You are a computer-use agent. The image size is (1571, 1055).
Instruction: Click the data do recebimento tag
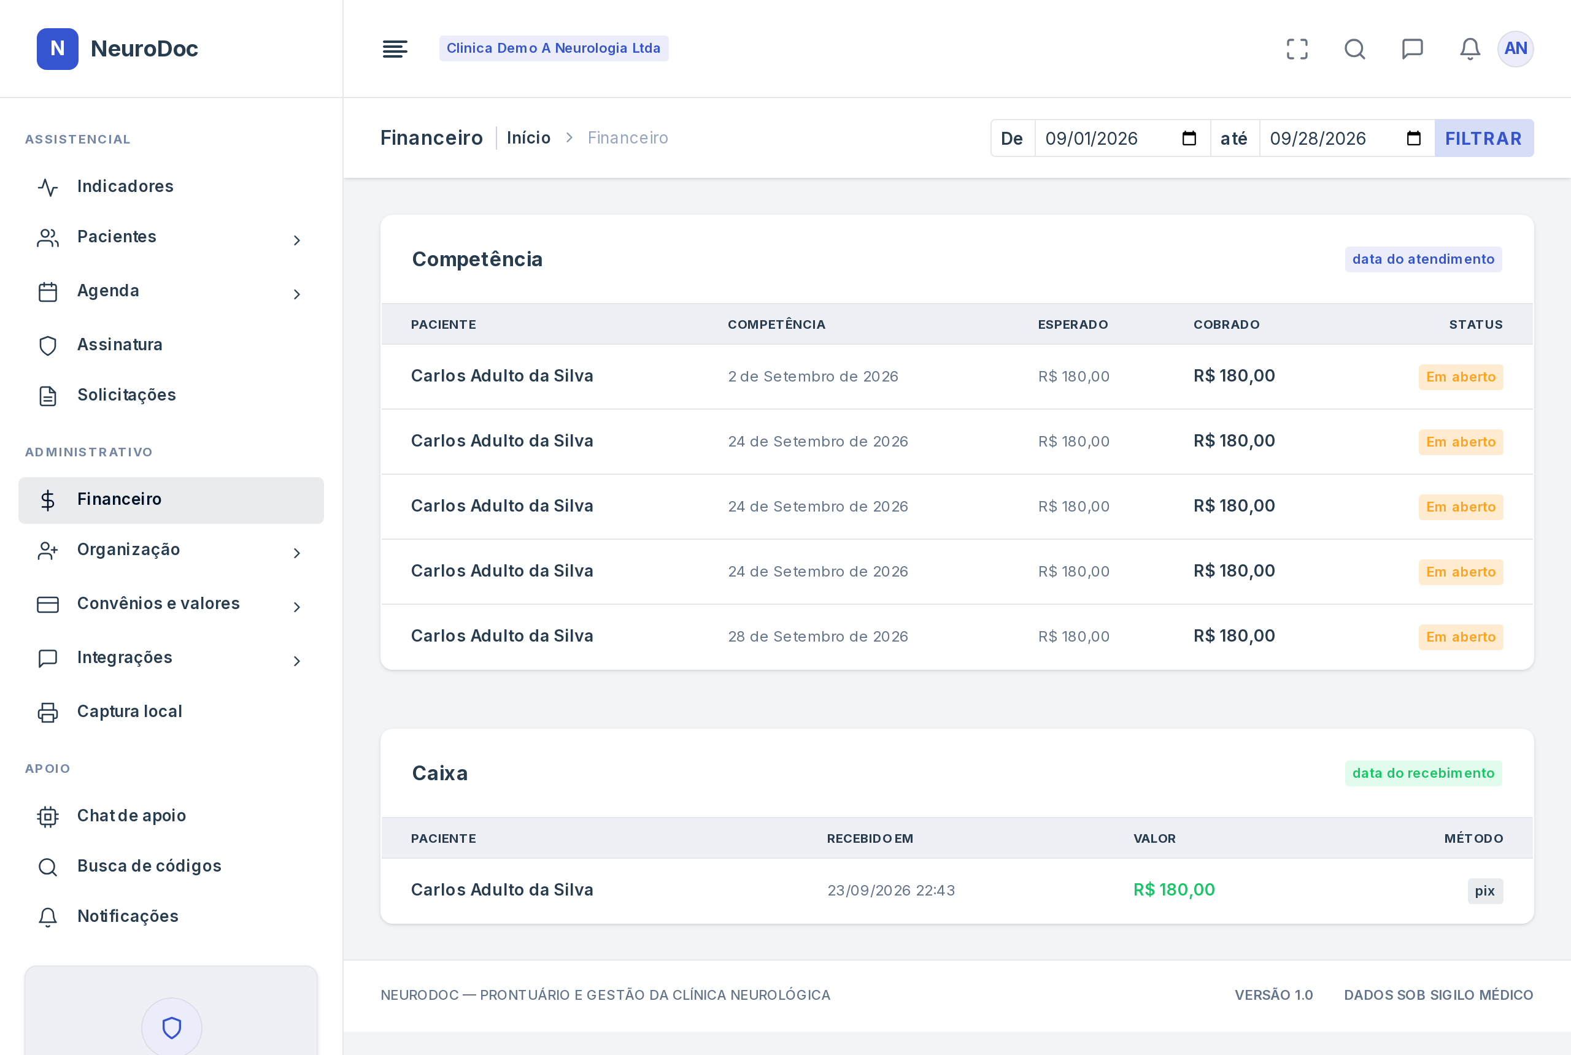[x=1423, y=773]
